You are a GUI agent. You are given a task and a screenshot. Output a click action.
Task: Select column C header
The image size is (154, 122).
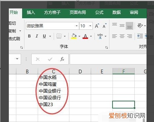click(53, 71)
